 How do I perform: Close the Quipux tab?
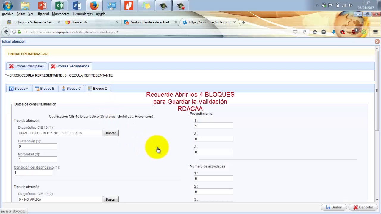click(x=59, y=22)
